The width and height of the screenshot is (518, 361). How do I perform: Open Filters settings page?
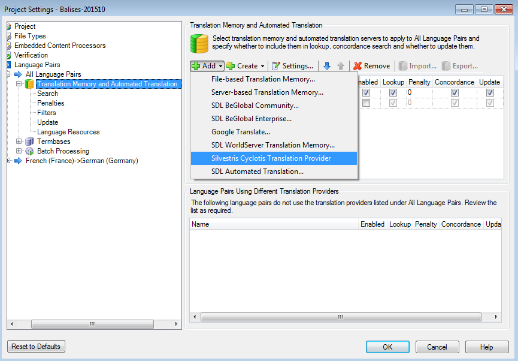(x=46, y=113)
